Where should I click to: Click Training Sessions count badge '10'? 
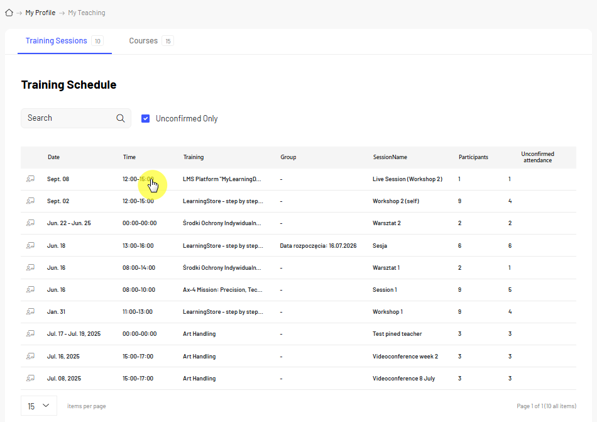coord(97,41)
